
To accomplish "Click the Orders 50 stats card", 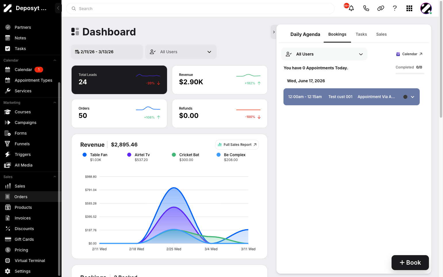I will pos(119,113).
